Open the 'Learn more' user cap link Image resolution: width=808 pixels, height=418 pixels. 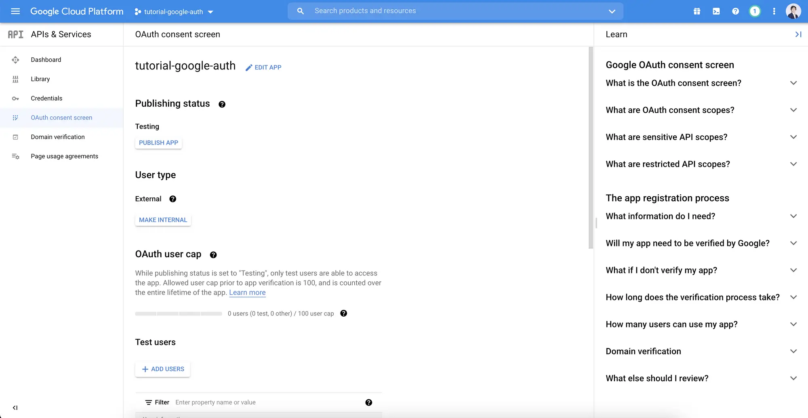(x=247, y=292)
